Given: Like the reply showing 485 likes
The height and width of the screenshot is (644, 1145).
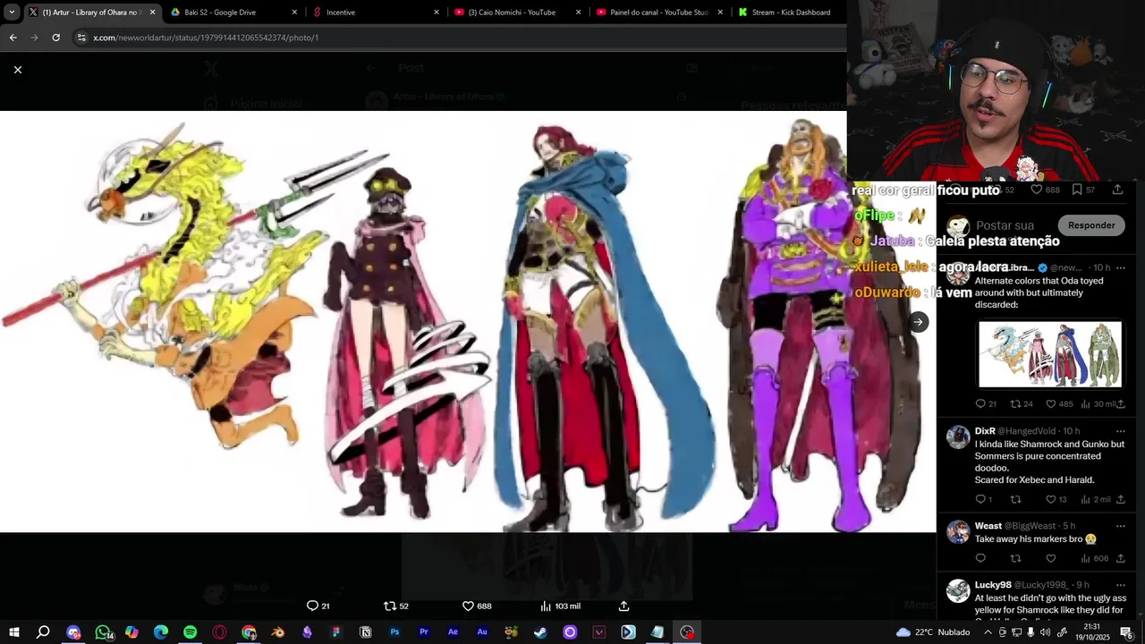Looking at the screenshot, I should 1059,404.
